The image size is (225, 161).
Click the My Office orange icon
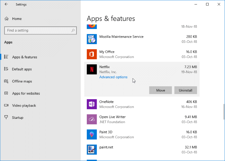tap(92, 54)
